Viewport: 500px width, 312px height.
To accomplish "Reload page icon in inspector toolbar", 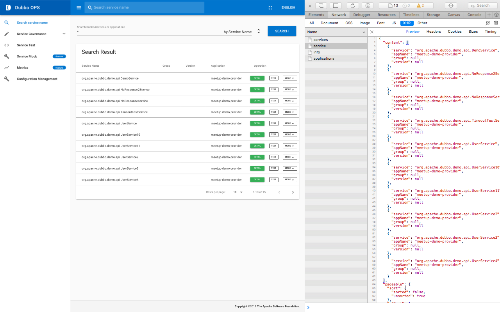I will [x=353, y=5].
